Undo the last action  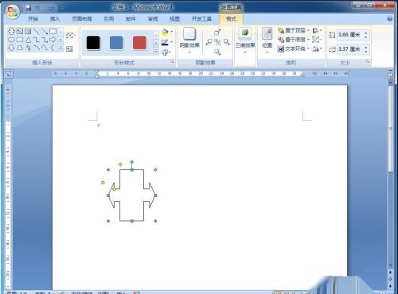[38, 8]
